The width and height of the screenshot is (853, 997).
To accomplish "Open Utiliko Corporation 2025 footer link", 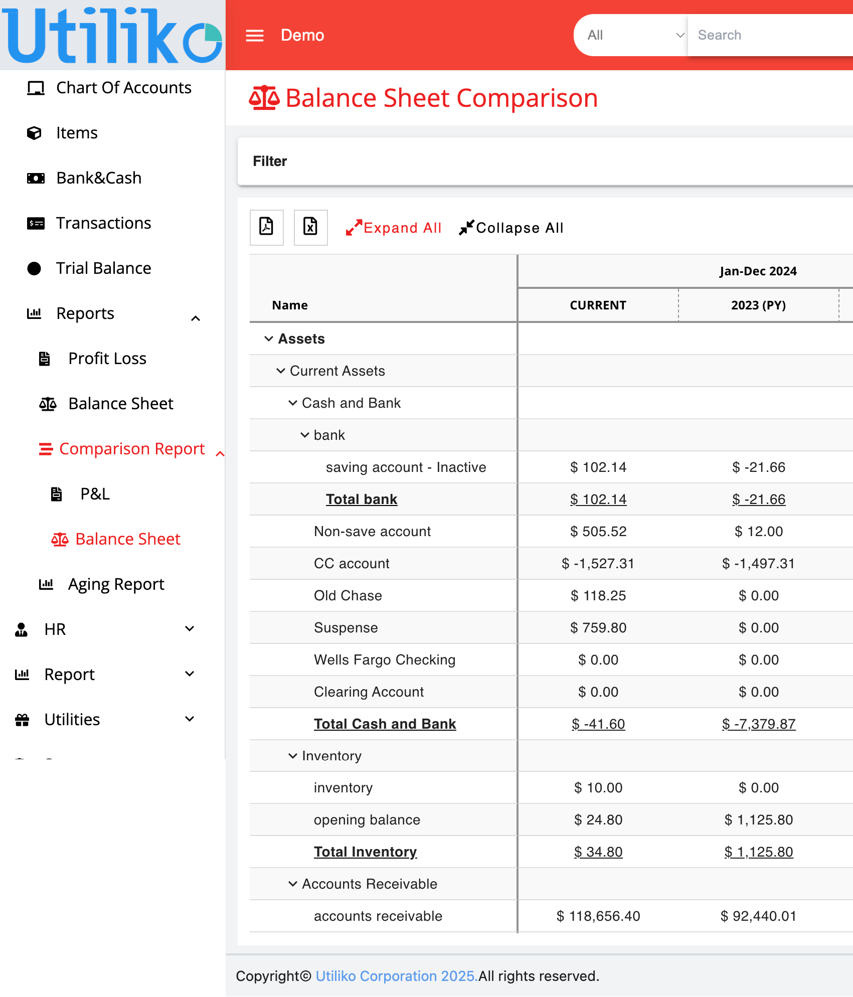I will pyautogui.click(x=396, y=976).
